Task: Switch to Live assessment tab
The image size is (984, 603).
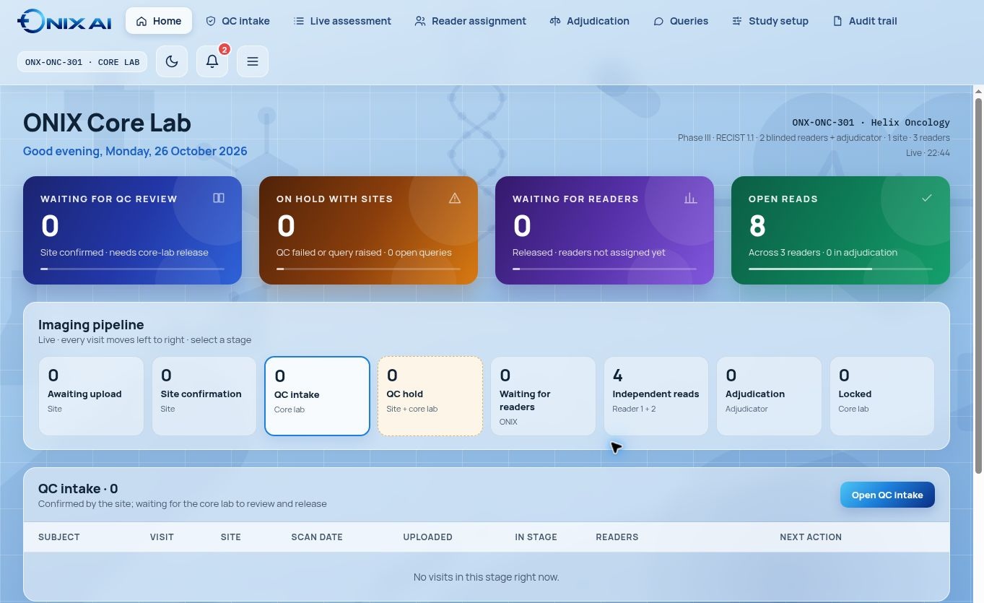Action: click(342, 21)
